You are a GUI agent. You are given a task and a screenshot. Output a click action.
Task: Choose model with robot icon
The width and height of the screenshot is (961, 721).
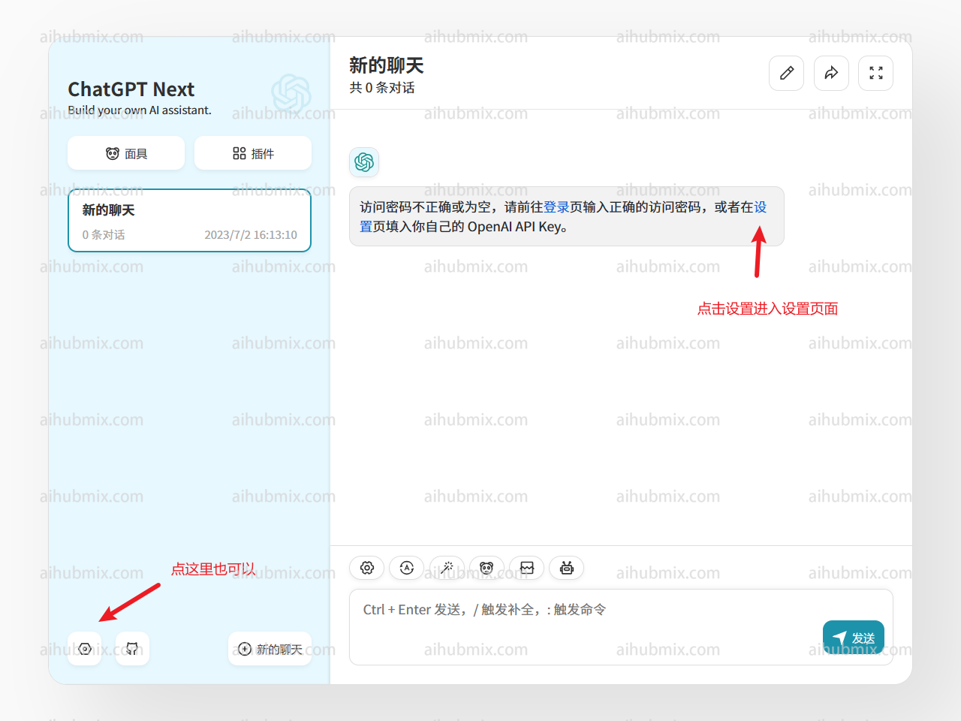coord(567,568)
